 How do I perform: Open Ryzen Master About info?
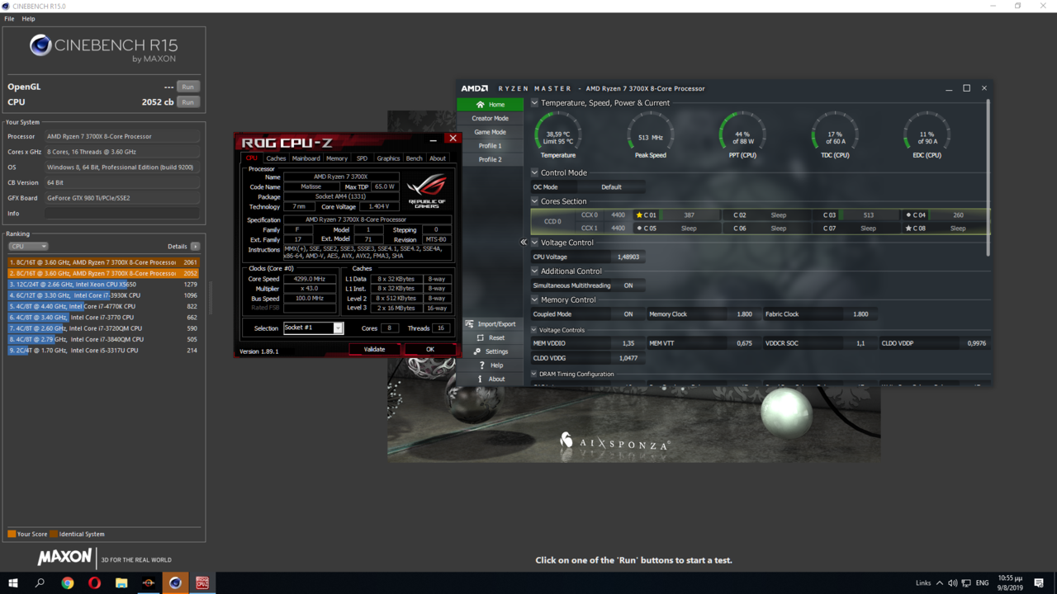point(480,379)
